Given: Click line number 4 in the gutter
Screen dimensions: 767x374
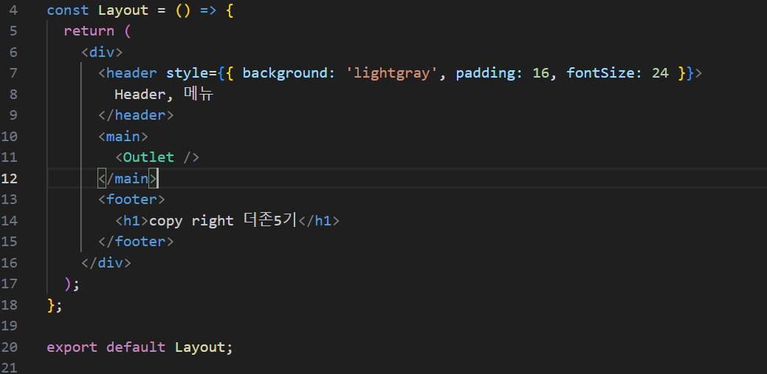Looking at the screenshot, I should pyautogui.click(x=13, y=10).
